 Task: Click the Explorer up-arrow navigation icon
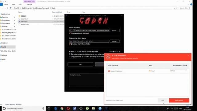(x=8, y=8)
